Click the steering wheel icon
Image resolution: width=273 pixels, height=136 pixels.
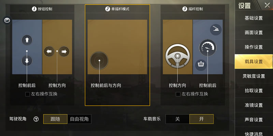[177, 56]
